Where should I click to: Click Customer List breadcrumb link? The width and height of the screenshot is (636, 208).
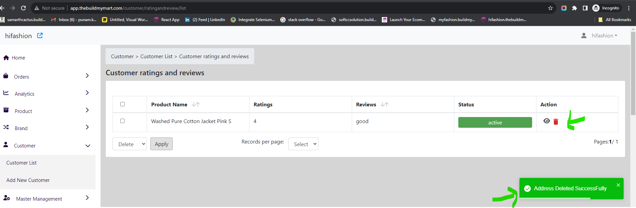coord(156,57)
